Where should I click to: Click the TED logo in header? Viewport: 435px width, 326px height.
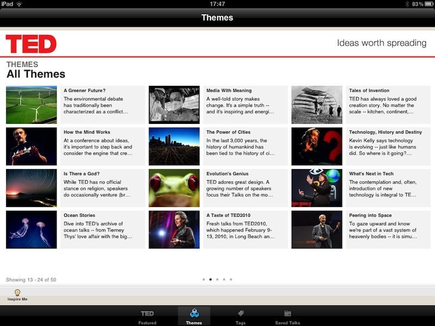point(31,43)
